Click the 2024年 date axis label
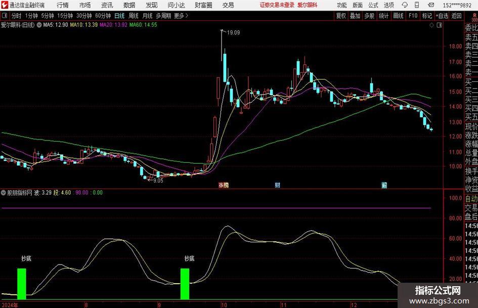The image size is (478, 308). click(10, 305)
